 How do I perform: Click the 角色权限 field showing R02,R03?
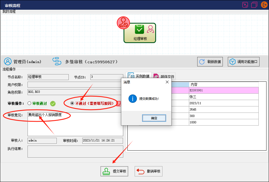click(75, 92)
